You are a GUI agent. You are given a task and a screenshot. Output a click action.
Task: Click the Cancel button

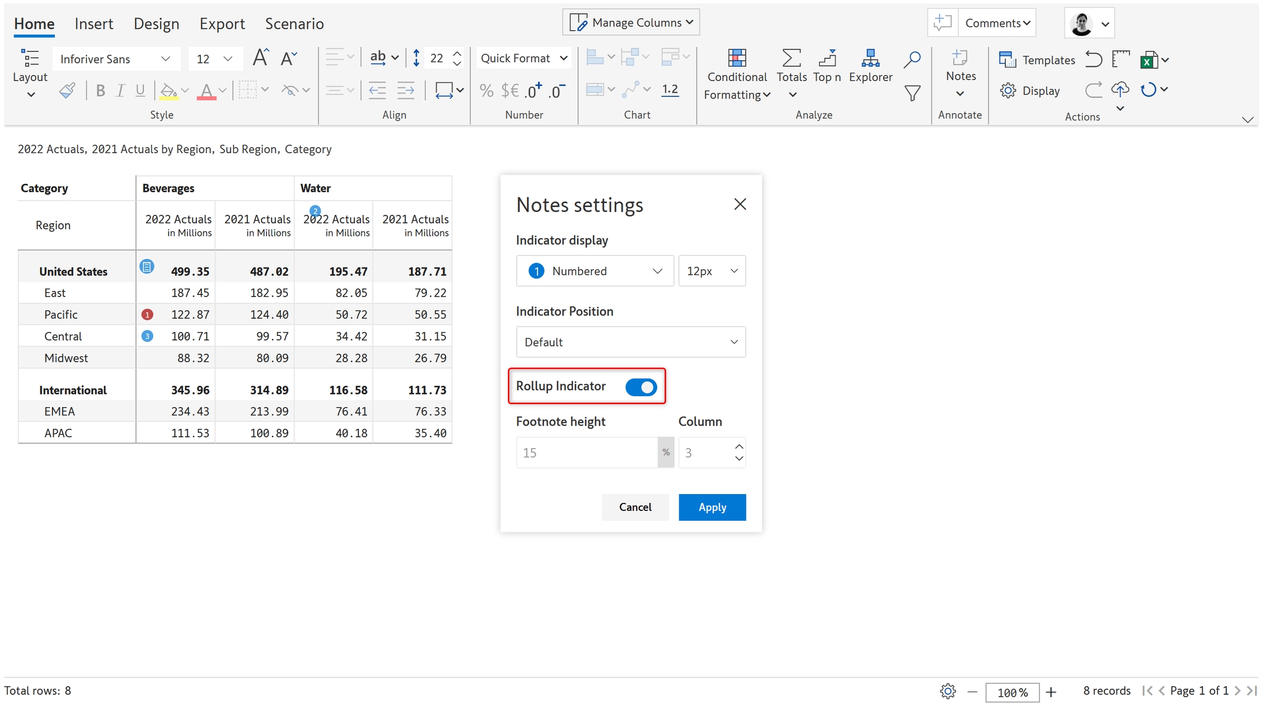(x=635, y=507)
